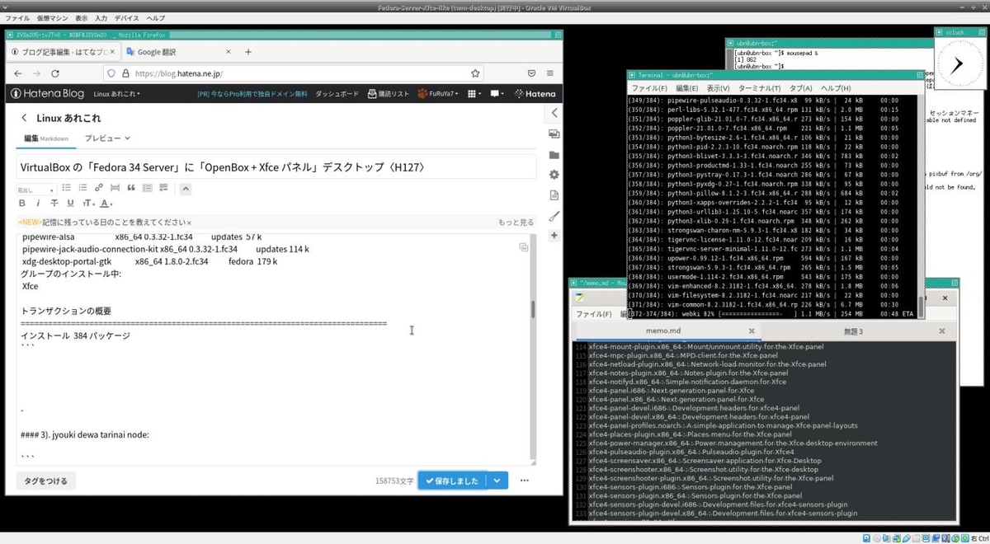Open Terminal 編集(E) menu

(688, 88)
